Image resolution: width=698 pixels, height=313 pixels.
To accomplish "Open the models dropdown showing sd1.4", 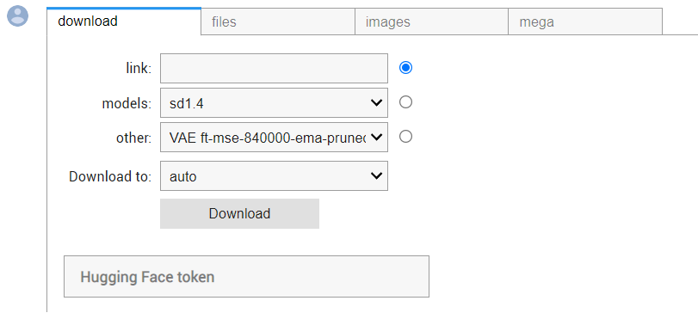I will (x=274, y=102).
